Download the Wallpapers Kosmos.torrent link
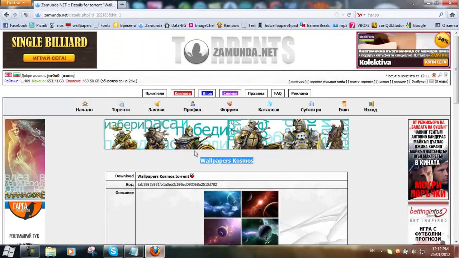The width and height of the screenshot is (459, 258). point(163,176)
